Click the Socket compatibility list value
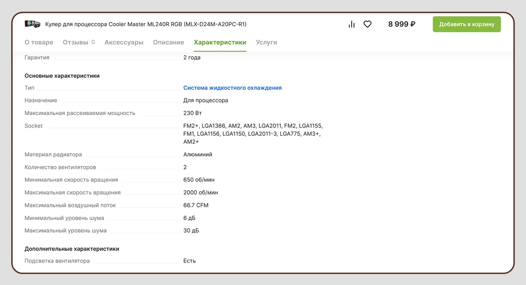526x285 pixels. pyautogui.click(x=252, y=134)
